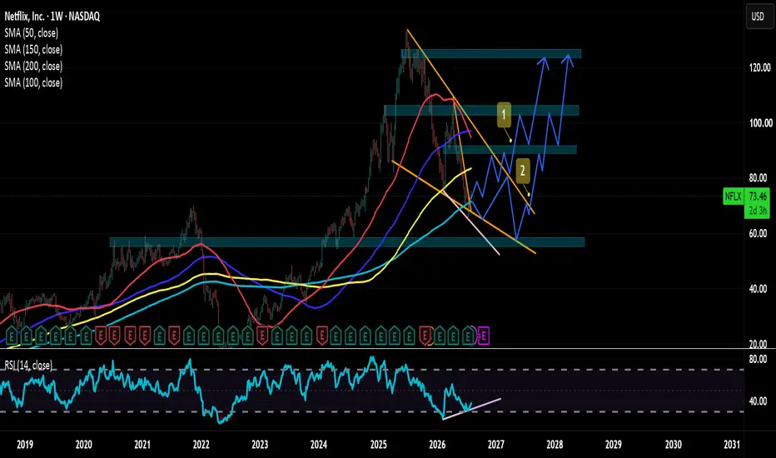
Task: Click the NFLX symbol price tag
Action: [x=733, y=197]
